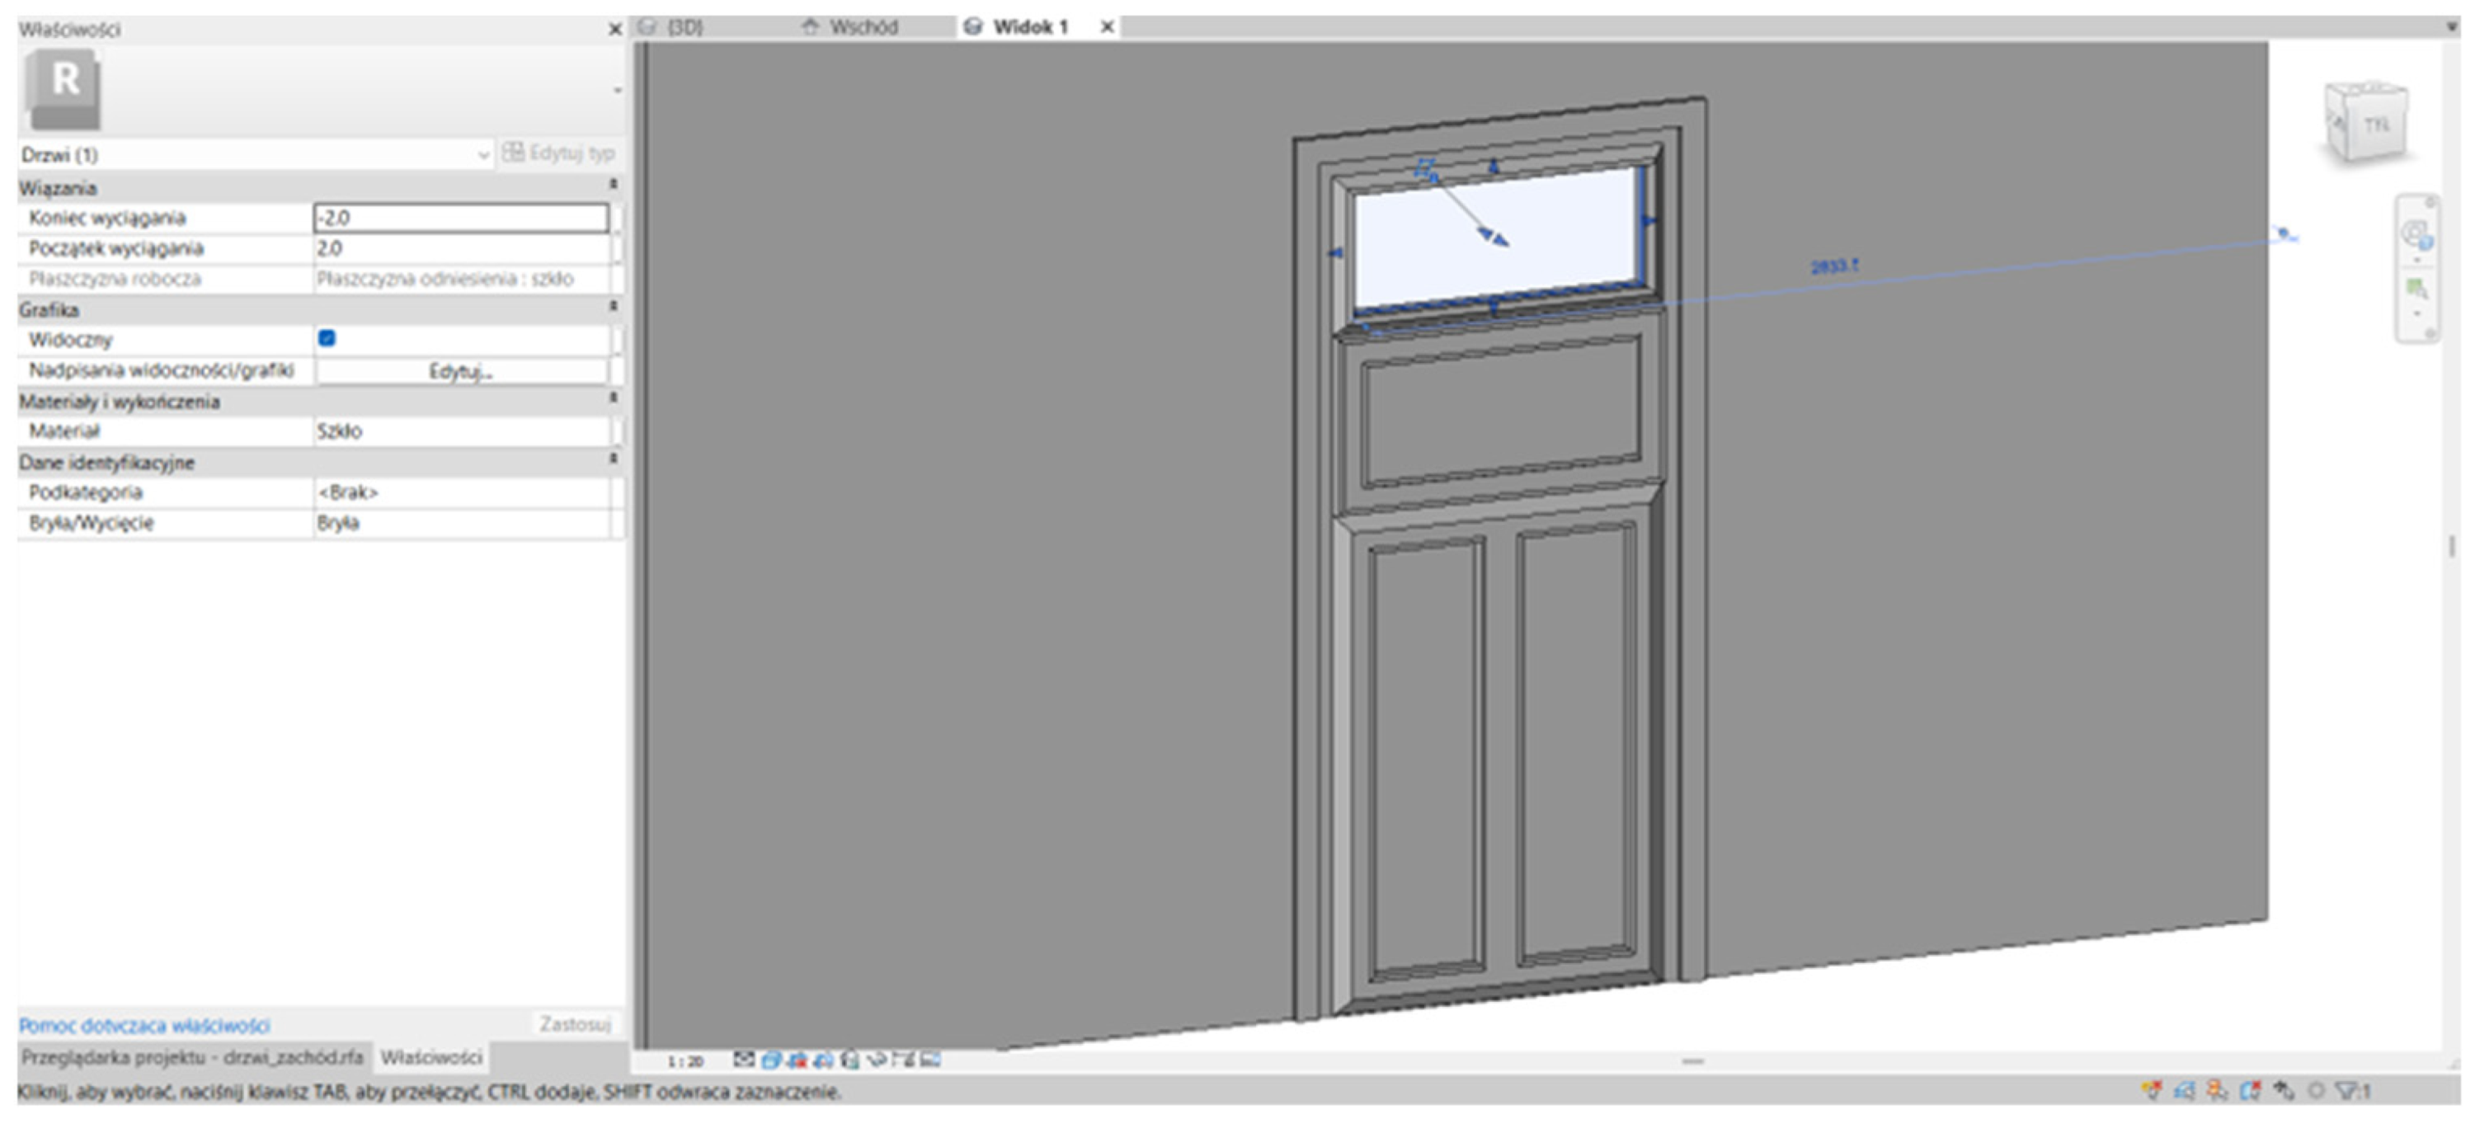The height and width of the screenshot is (1124, 2475).
Task: Uncheck the Widoczny checkbox
Action: pos(327,338)
